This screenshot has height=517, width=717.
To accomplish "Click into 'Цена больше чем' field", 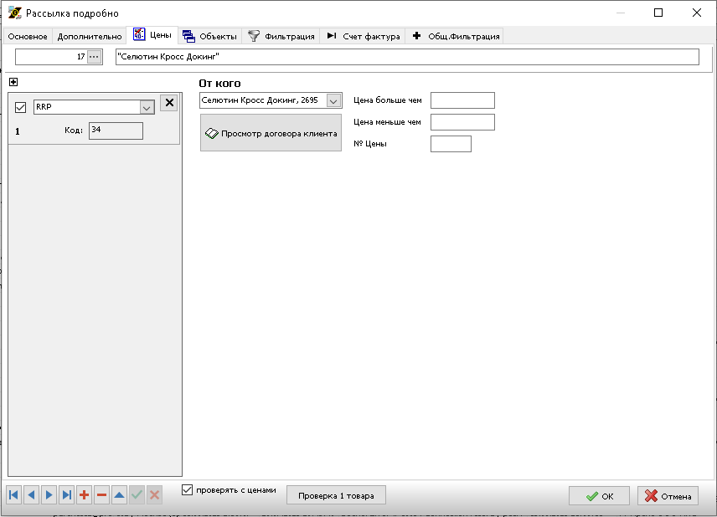I will pos(462,100).
